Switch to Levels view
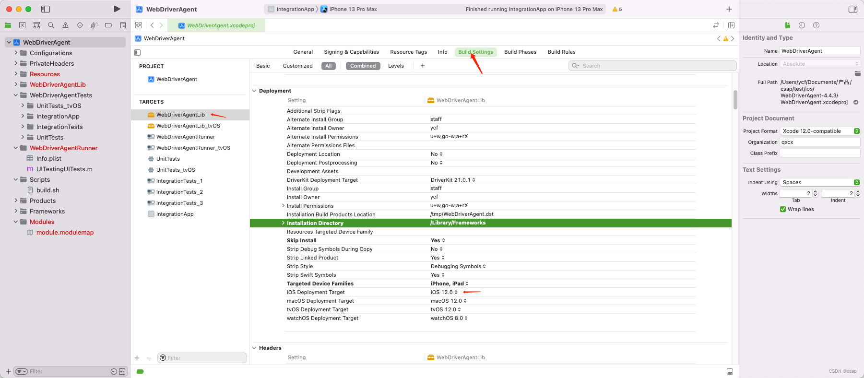 tap(396, 66)
